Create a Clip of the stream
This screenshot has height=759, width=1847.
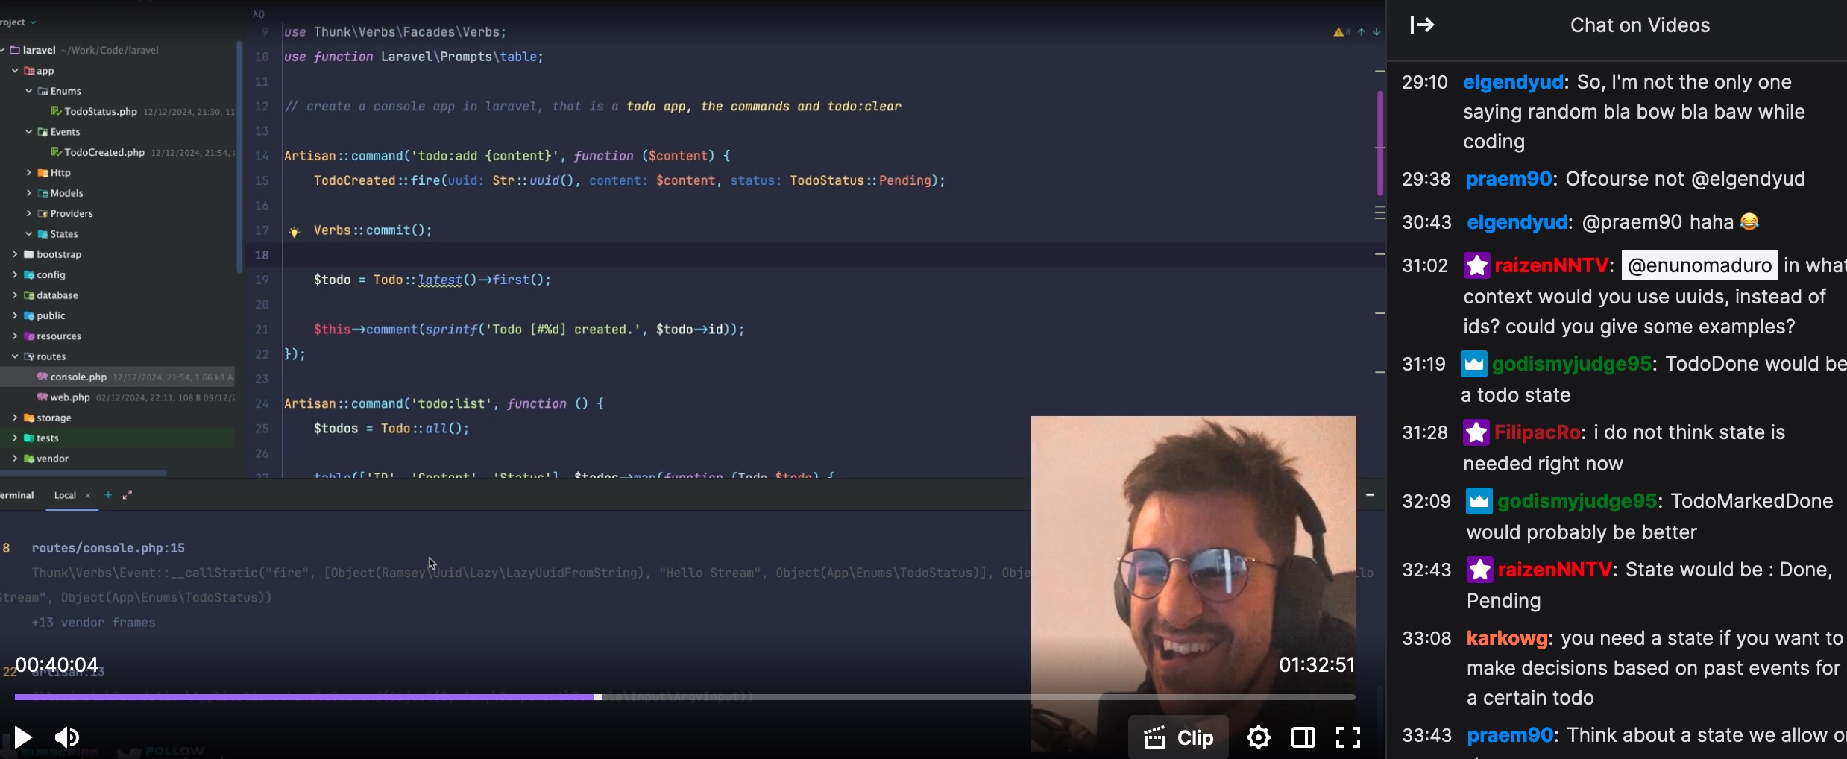pyautogui.click(x=1178, y=737)
